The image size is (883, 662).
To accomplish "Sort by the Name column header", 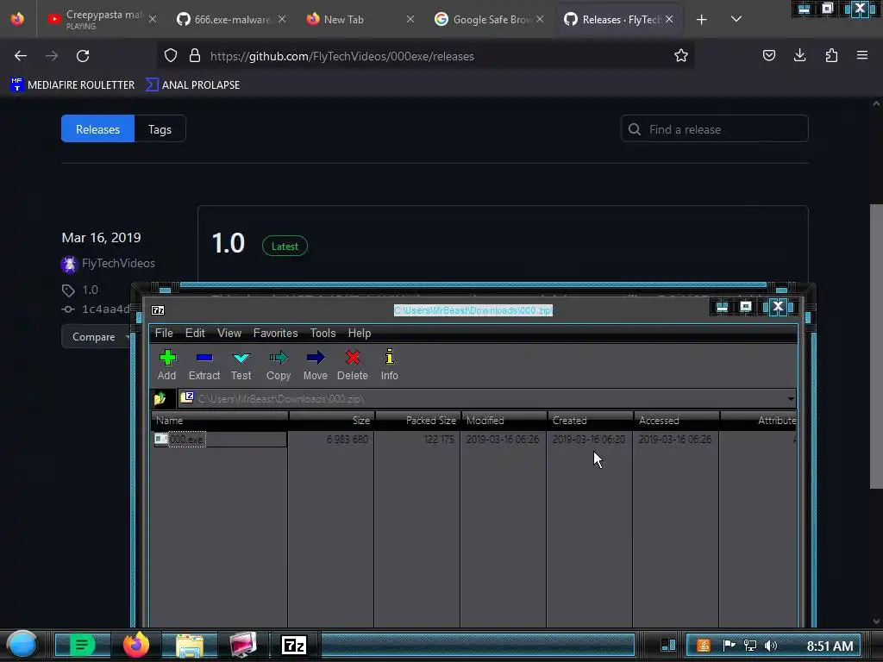I will [x=220, y=420].
